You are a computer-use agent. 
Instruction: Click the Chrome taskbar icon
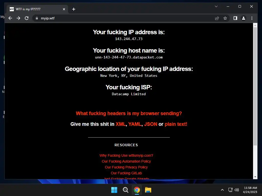[137, 190]
